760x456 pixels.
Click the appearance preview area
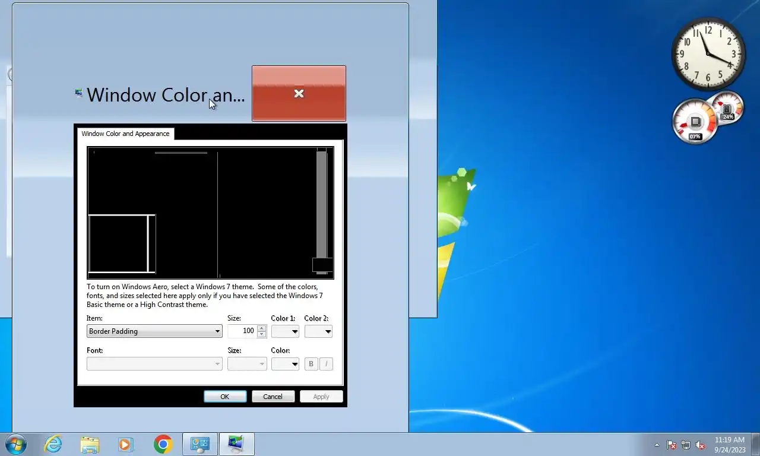click(x=210, y=213)
